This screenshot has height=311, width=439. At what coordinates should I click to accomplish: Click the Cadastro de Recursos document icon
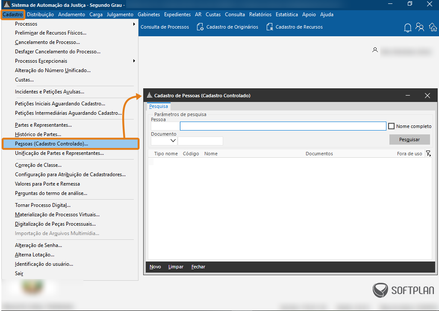(269, 27)
